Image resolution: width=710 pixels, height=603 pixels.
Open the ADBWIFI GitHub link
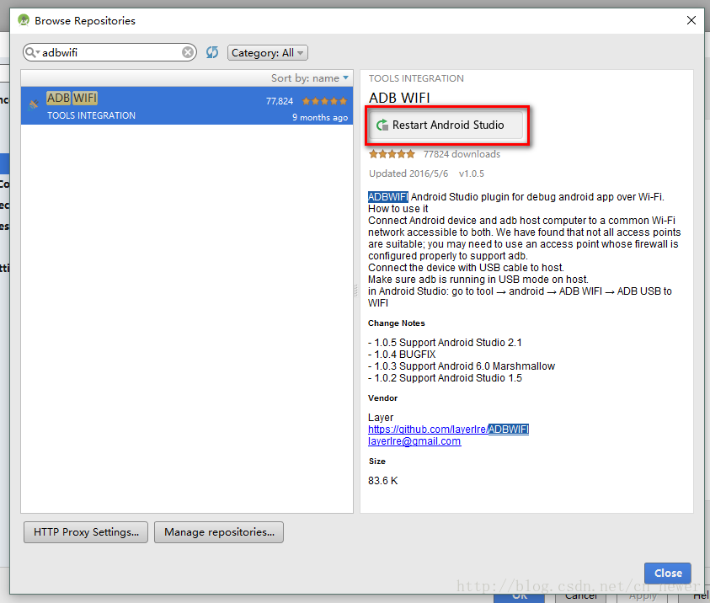point(448,430)
